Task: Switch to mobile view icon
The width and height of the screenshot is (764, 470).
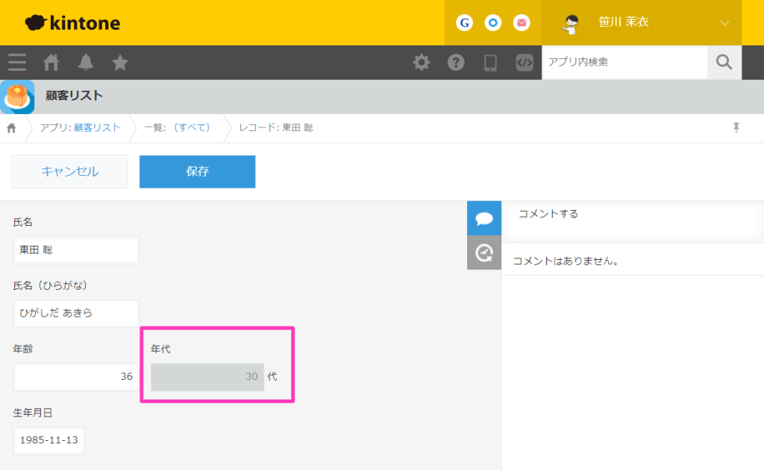Action: point(490,63)
